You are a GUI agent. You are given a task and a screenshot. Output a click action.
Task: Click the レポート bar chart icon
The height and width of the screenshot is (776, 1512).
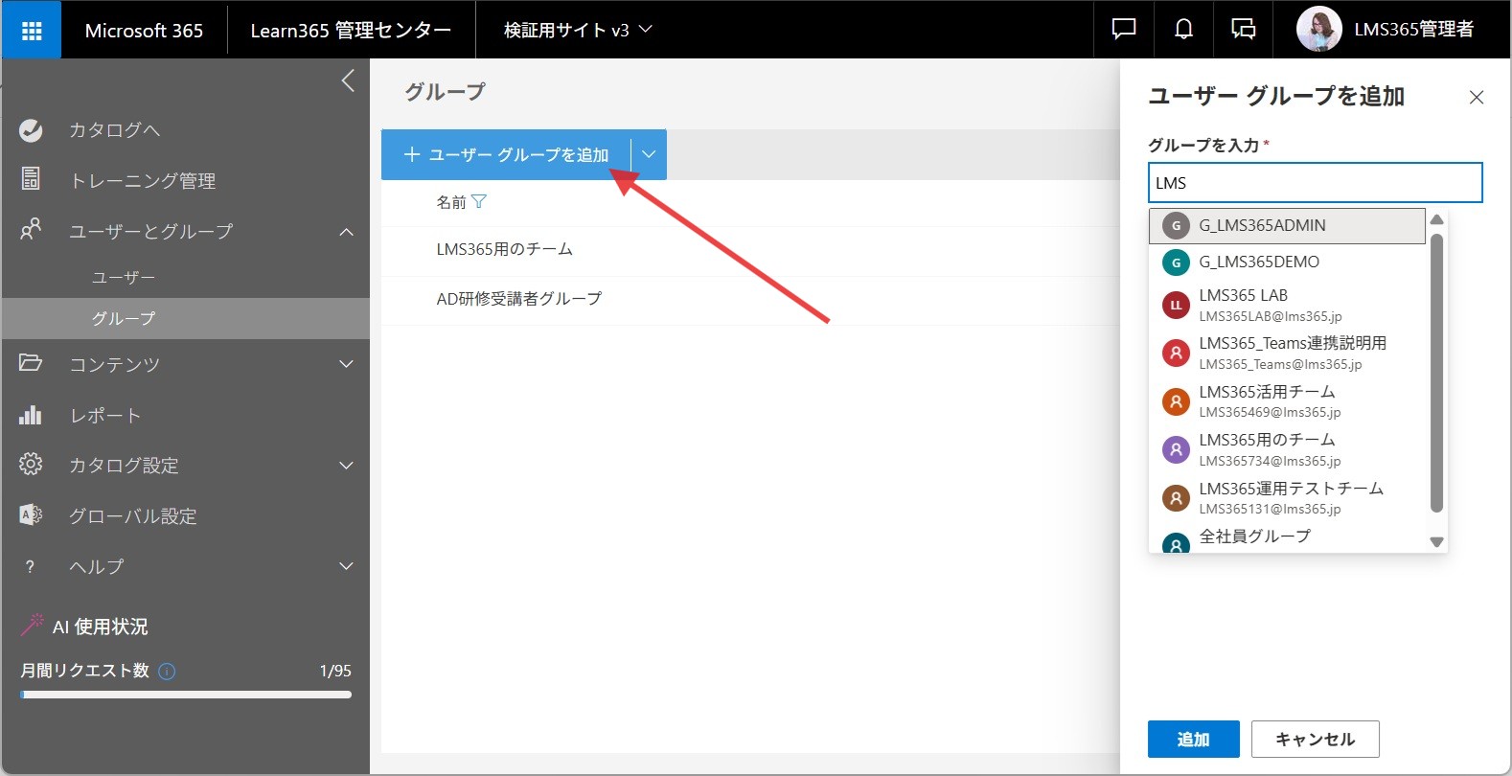click(x=31, y=415)
